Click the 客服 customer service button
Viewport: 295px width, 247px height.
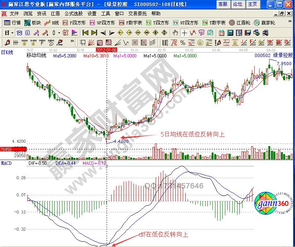223,4
